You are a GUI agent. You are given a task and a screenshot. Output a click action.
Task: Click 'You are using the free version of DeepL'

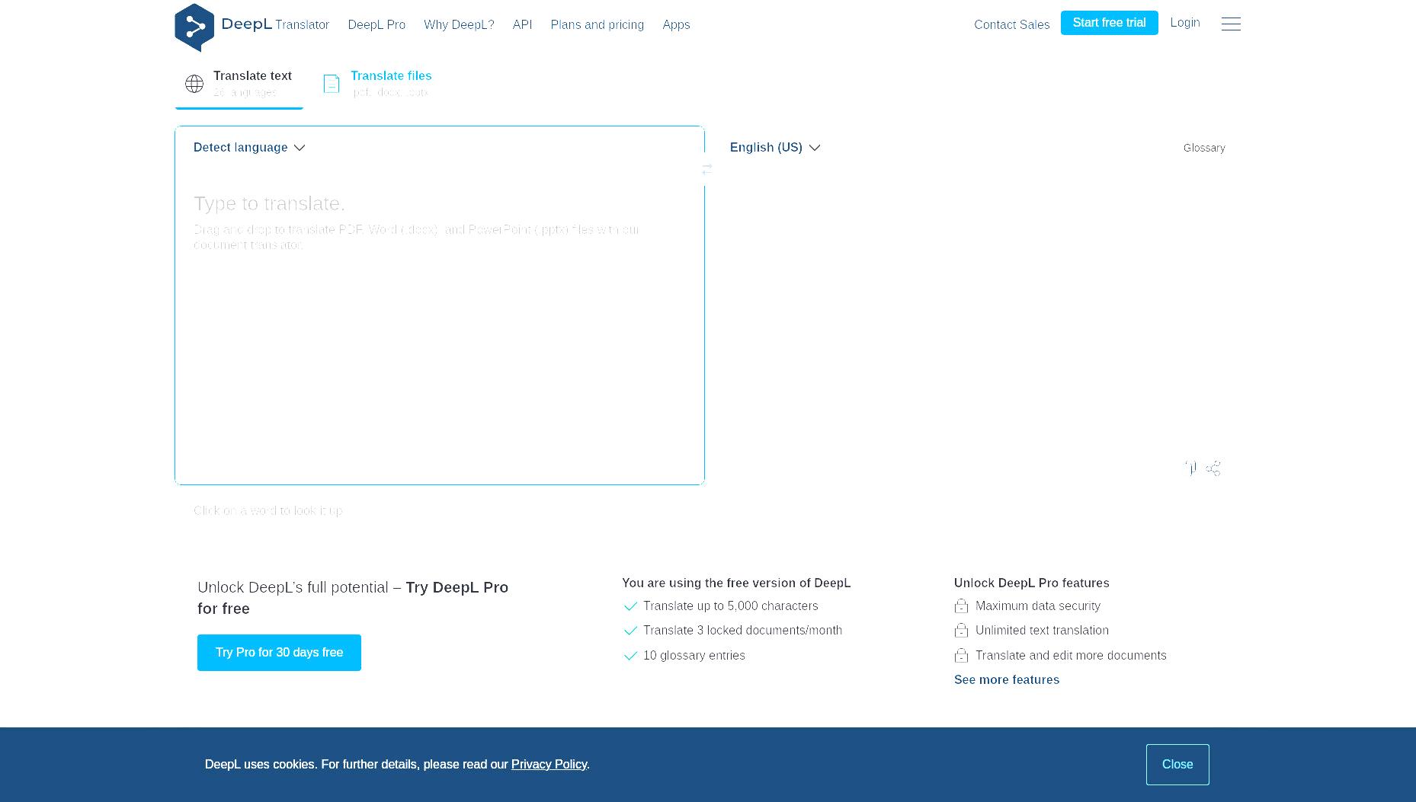coord(736,583)
